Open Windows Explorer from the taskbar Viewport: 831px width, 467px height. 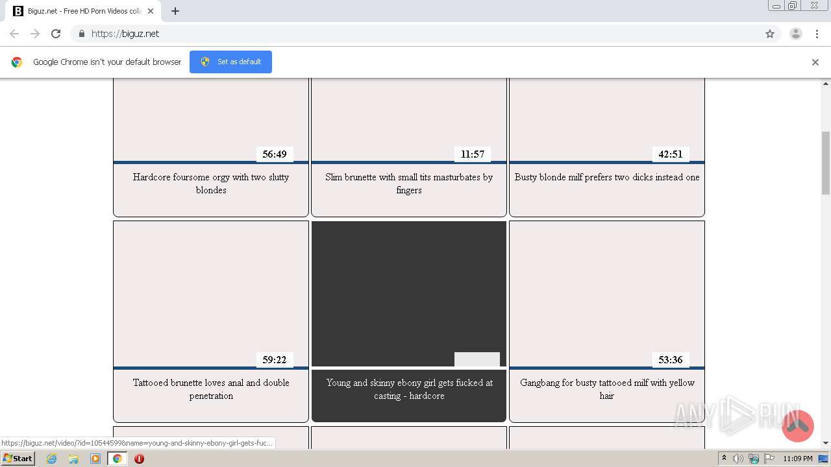[x=73, y=459]
